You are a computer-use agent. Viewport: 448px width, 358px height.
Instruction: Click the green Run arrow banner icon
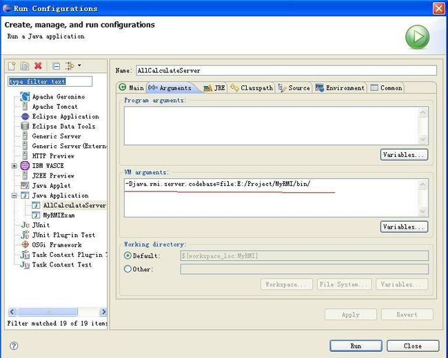click(x=417, y=37)
